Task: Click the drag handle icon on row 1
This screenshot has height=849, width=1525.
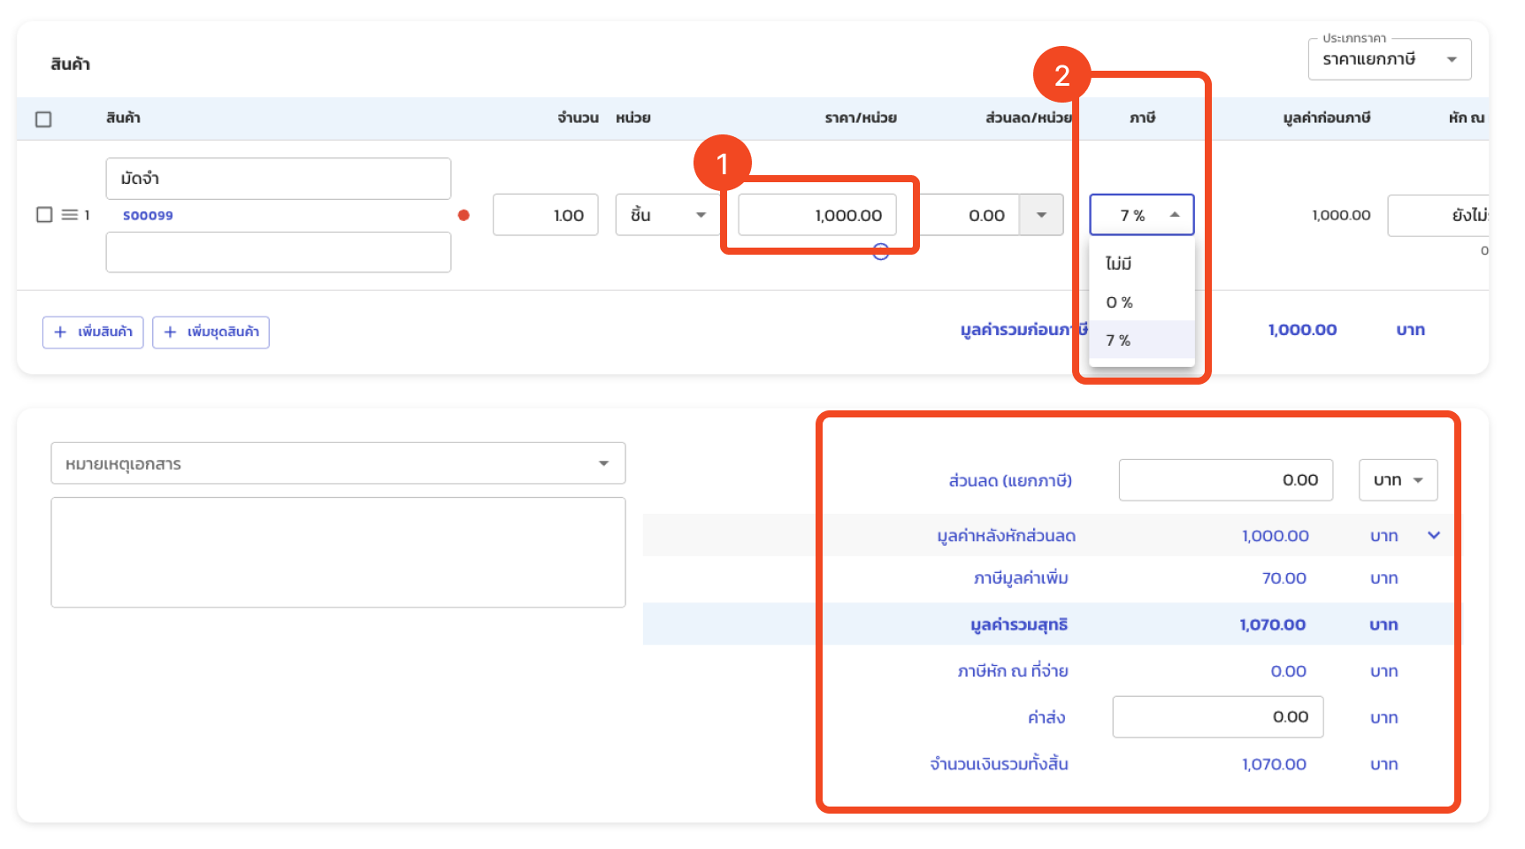Action: point(70,215)
